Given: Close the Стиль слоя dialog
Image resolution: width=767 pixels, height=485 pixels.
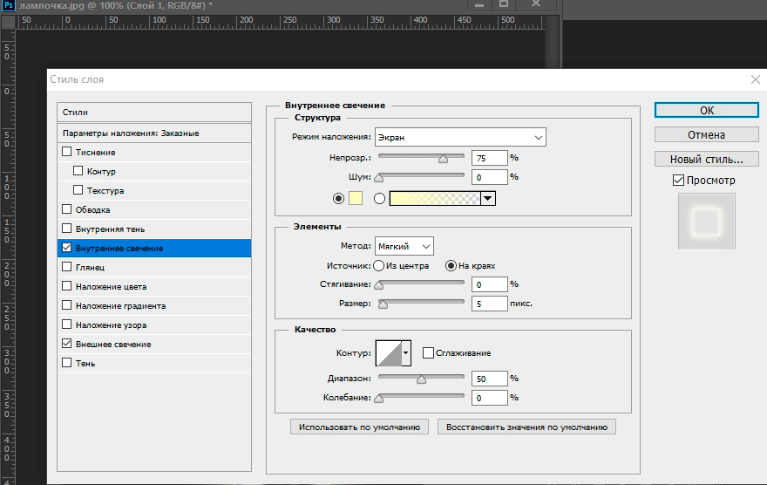Looking at the screenshot, I should tap(755, 79).
